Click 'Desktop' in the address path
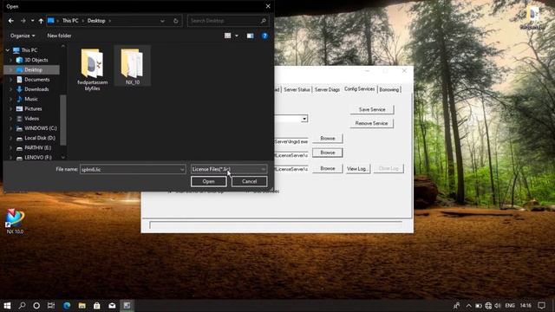 point(96,21)
